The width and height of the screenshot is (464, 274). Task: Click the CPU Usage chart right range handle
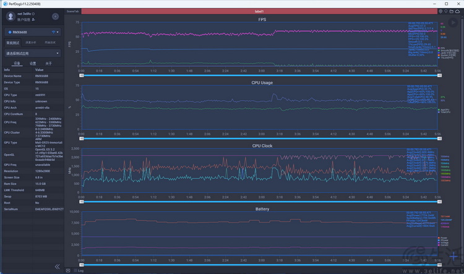pos(439,139)
